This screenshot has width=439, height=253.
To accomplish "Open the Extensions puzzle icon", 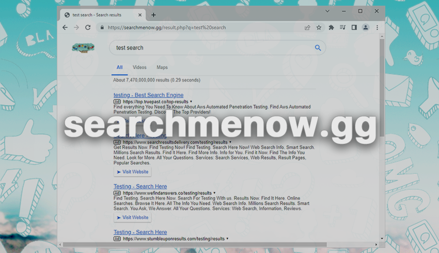I will tap(331, 27).
